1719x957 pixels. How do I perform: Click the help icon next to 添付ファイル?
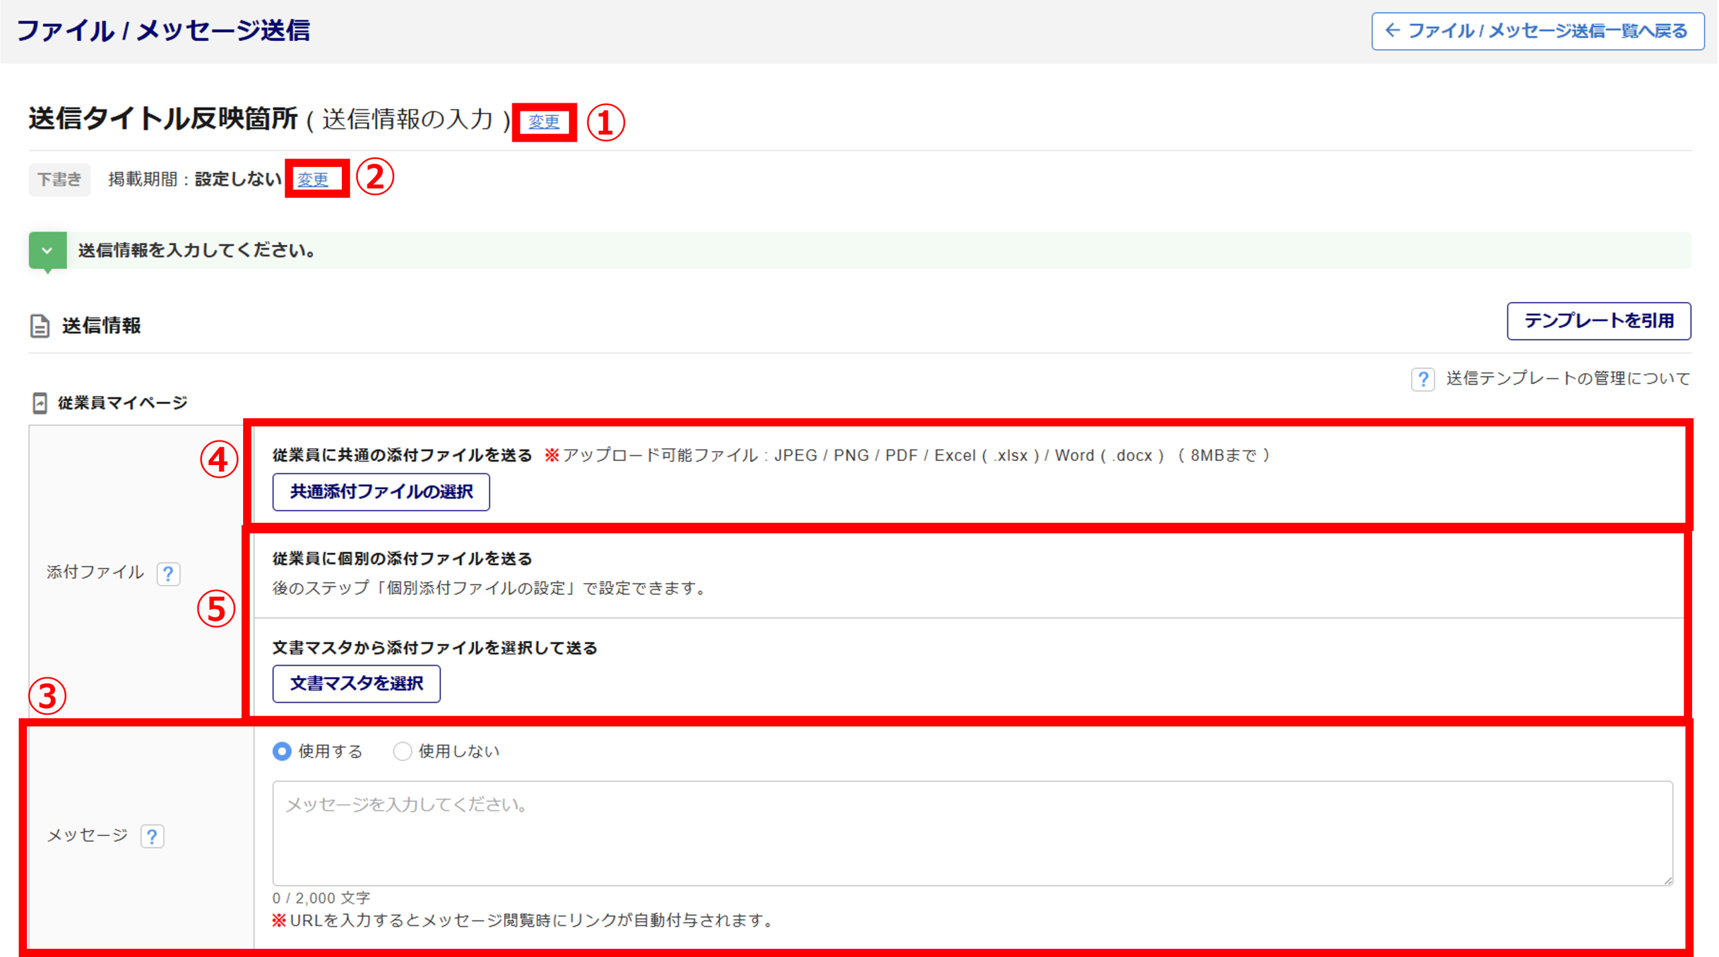click(x=168, y=574)
